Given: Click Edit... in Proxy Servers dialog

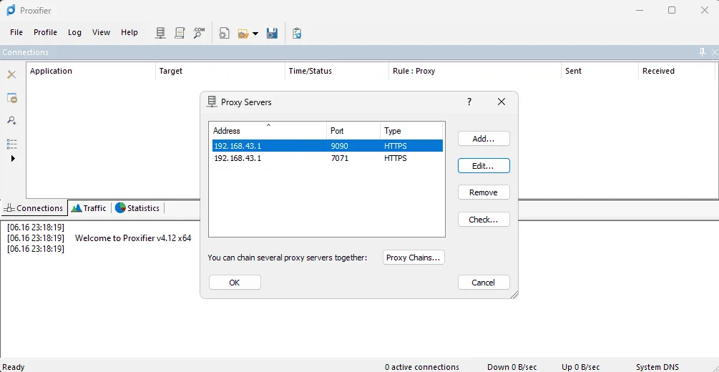Looking at the screenshot, I should click(x=484, y=166).
